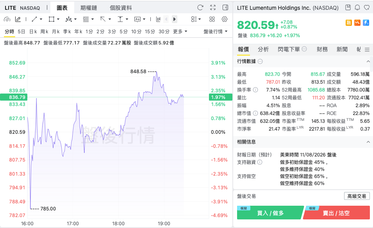Expand chart to fullscreen view
Image resolution: width=373 pixels, height=228 pixels.
[x=213, y=7]
